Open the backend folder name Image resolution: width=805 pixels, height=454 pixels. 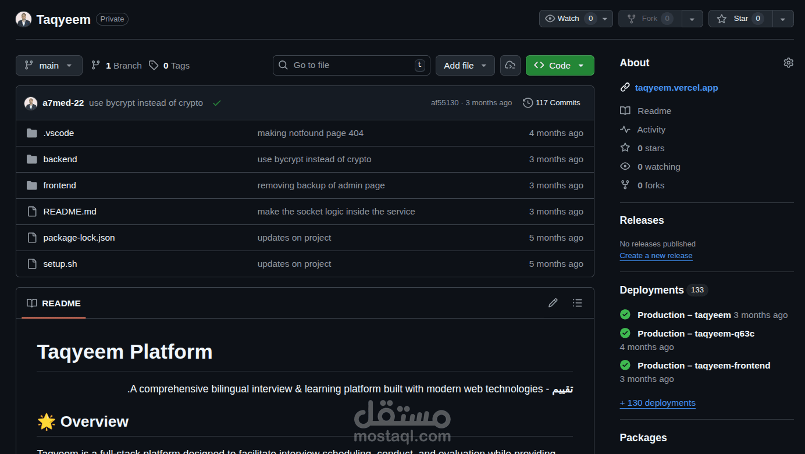click(x=60, y=159)
